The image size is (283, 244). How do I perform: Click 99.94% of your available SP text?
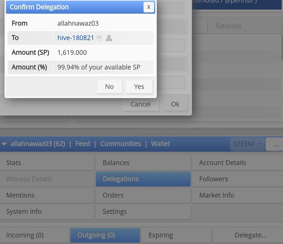click(x=99, y=67)
